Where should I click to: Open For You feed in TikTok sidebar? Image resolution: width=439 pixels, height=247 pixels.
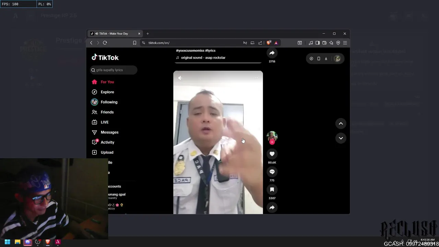pos(103,82)
